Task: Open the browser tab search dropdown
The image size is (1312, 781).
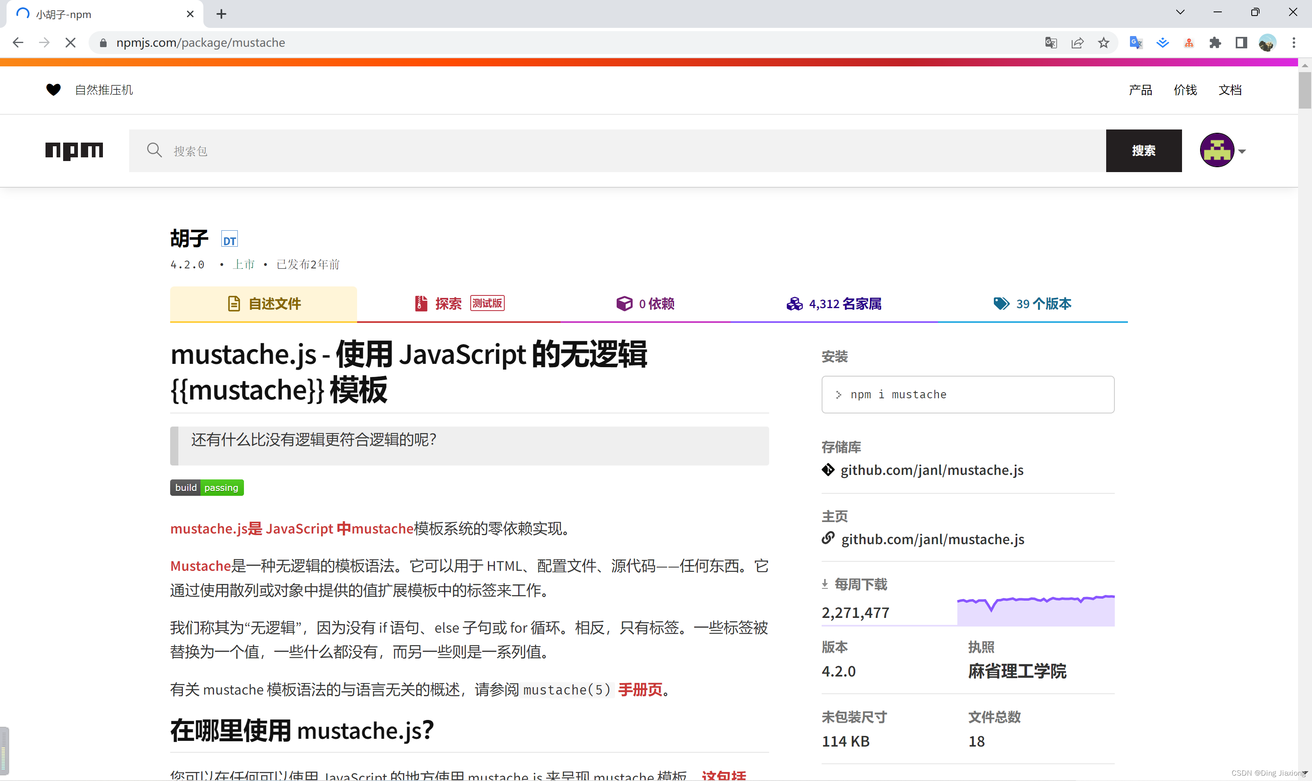Action: [1180, 11]
